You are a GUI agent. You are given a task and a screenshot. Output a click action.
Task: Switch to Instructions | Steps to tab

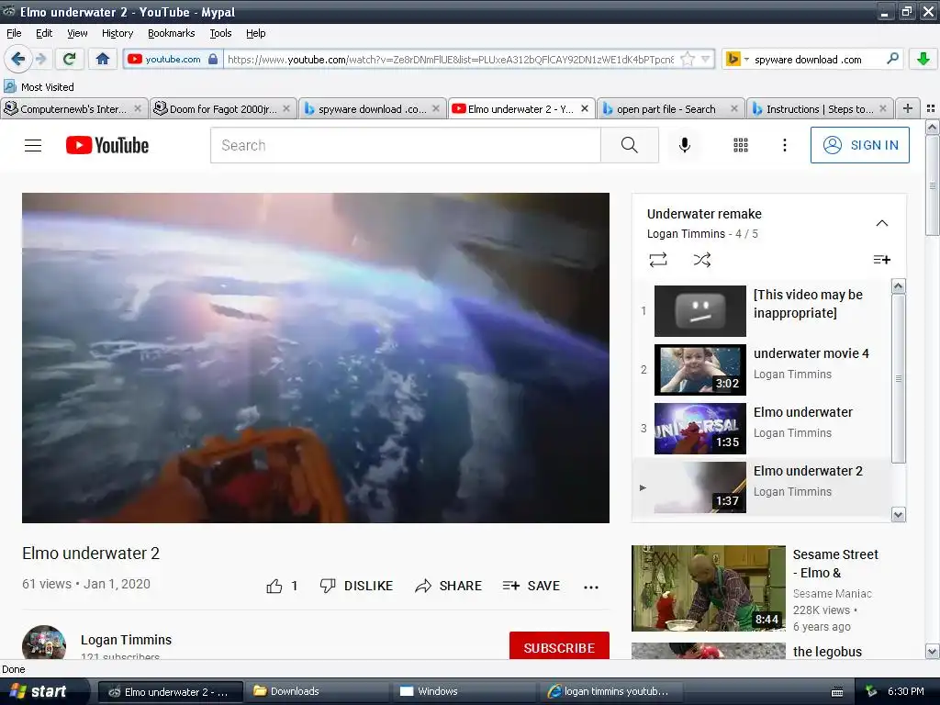[820, 108]
